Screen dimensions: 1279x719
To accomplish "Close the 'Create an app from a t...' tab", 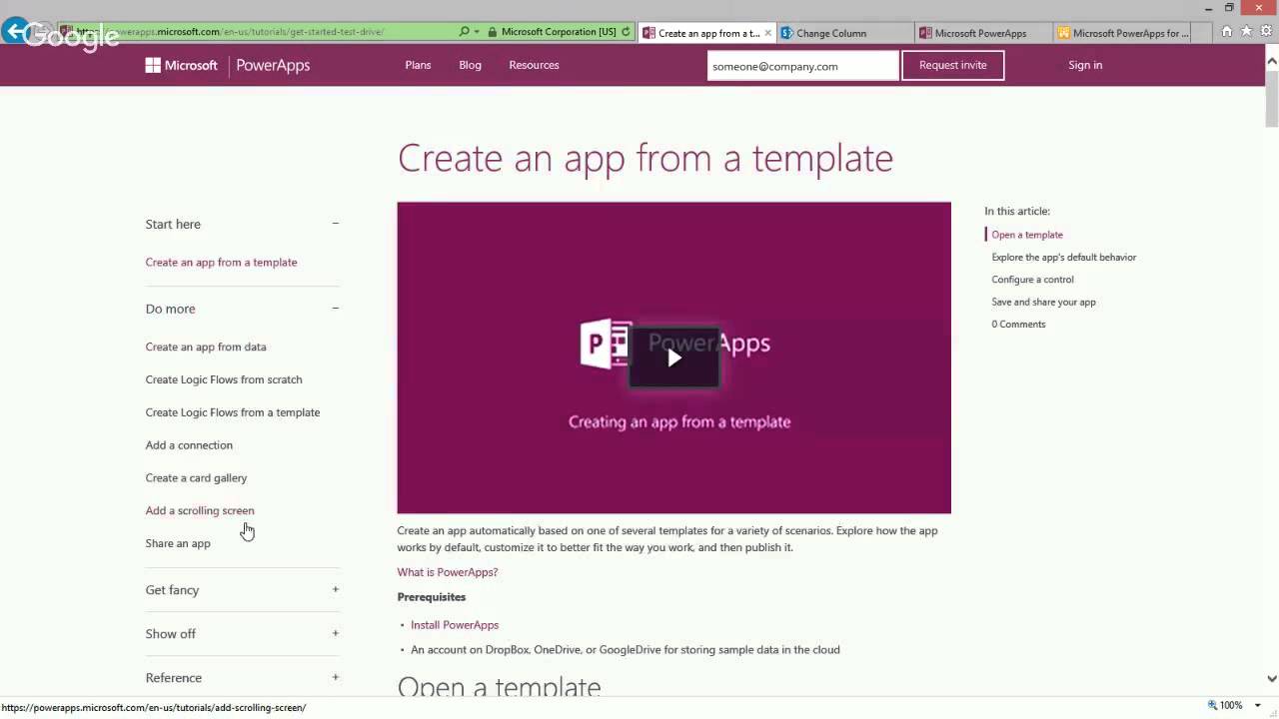I will 767,33.
